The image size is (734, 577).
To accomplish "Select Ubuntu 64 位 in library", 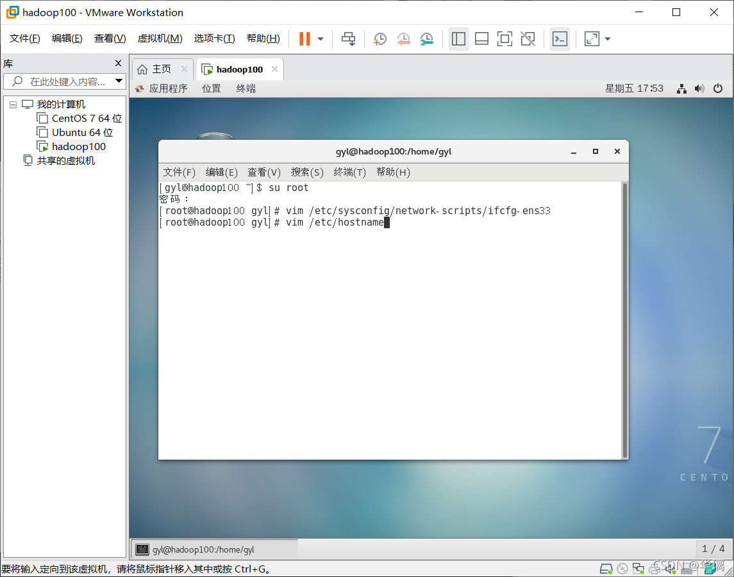I will tap(75, 133).
